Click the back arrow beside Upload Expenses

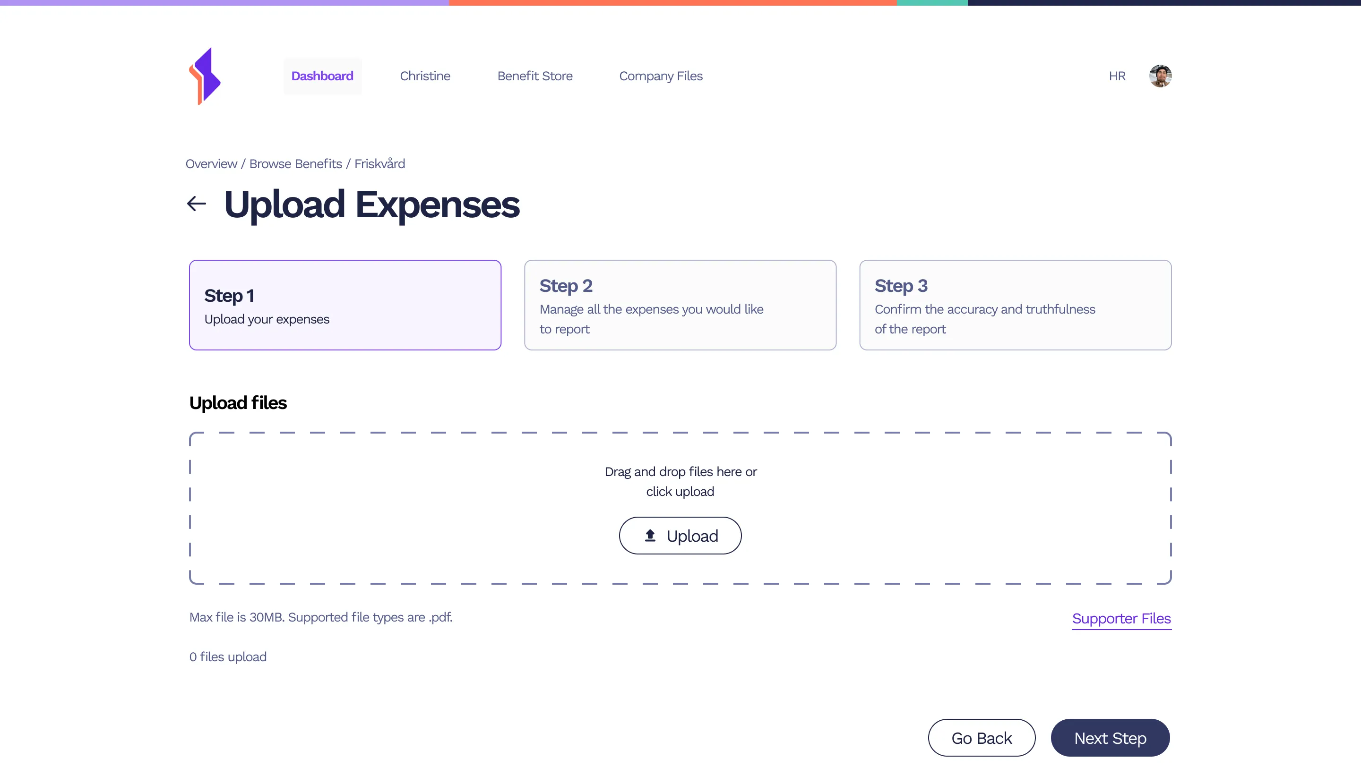(197, 204)
